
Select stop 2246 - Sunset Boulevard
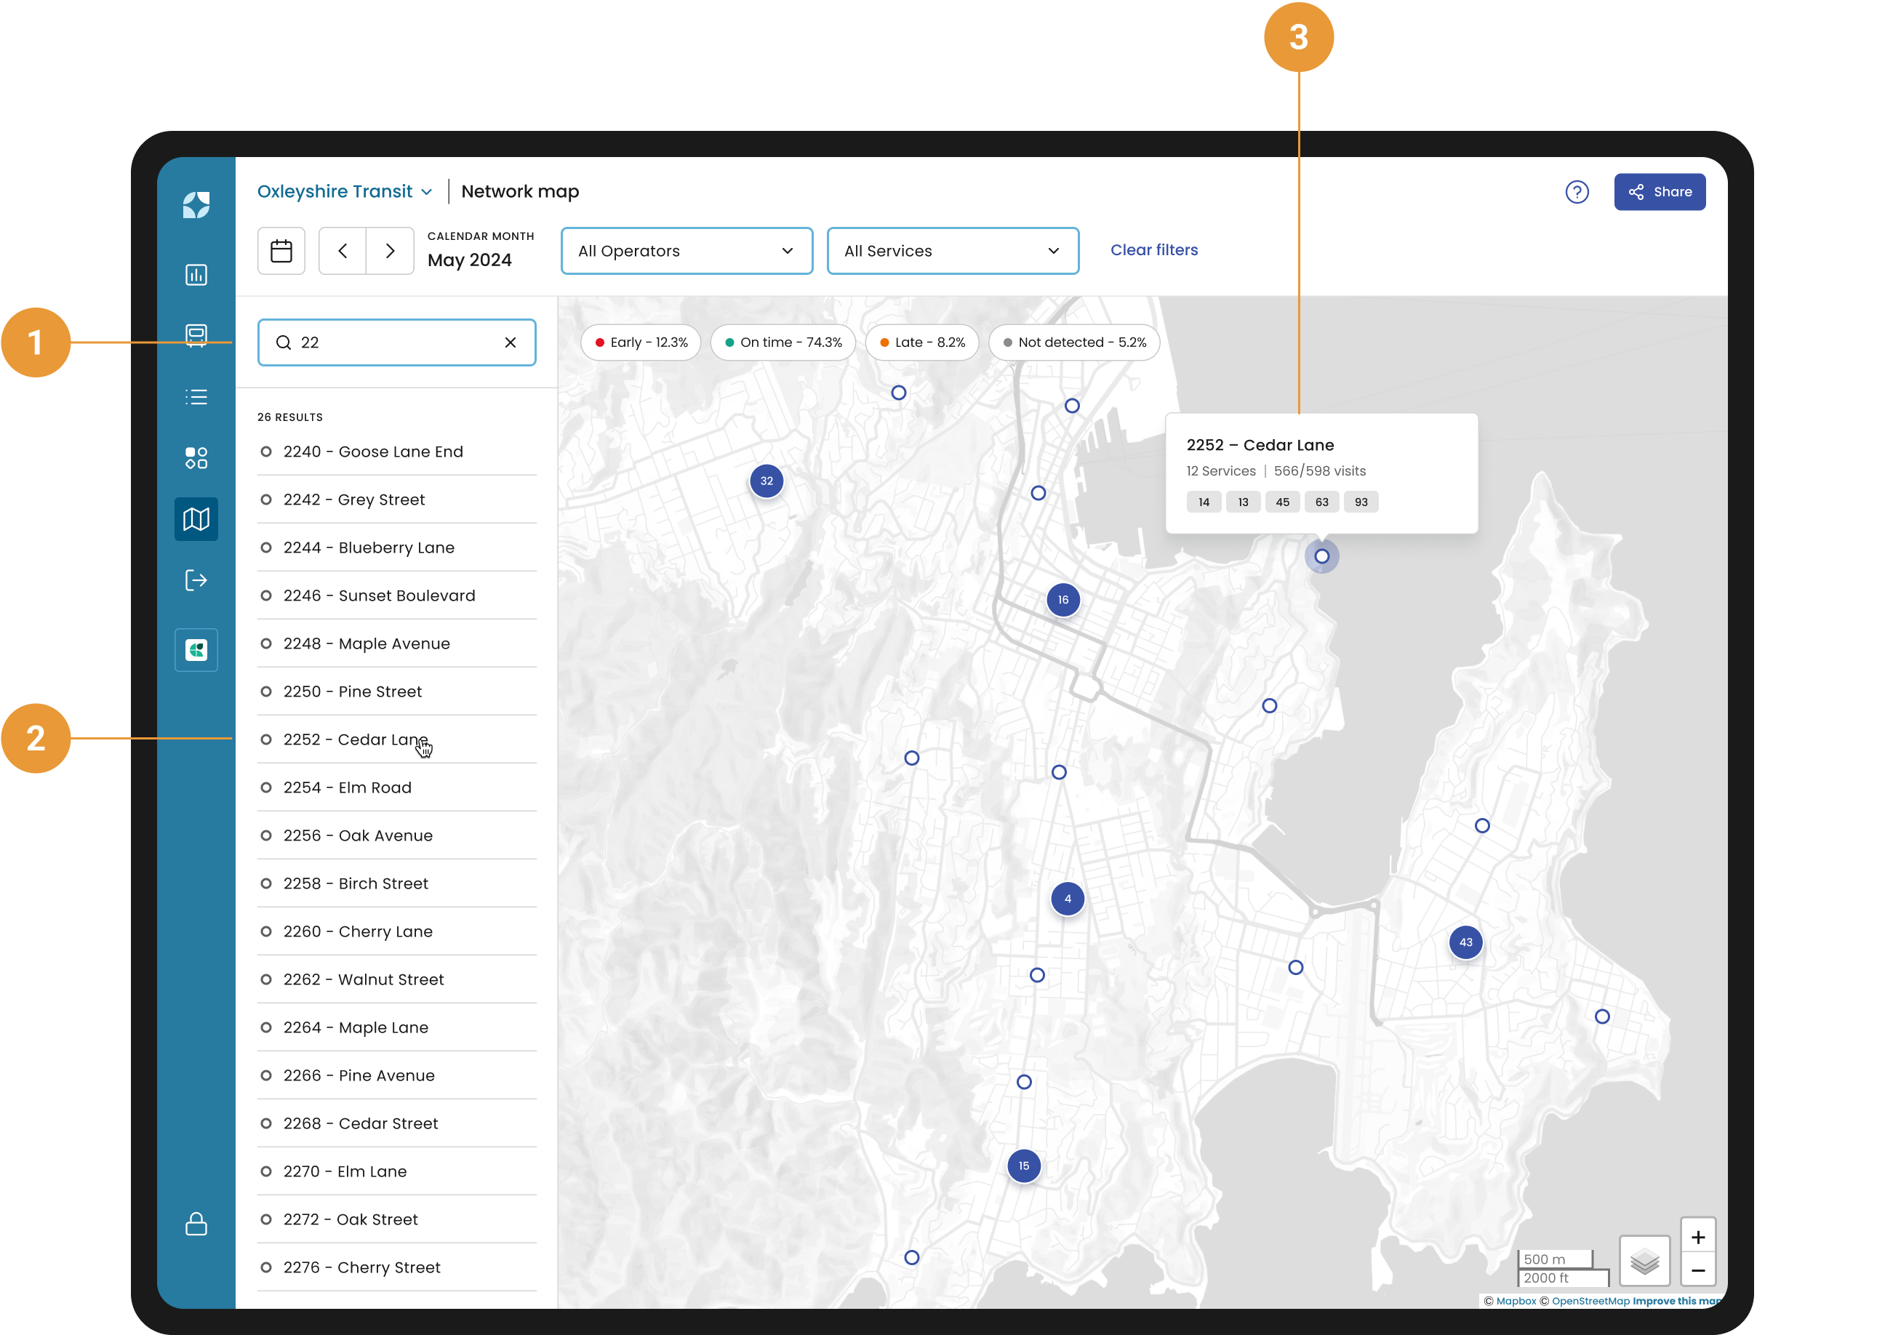pyautogui.click(x=396, y=596)
